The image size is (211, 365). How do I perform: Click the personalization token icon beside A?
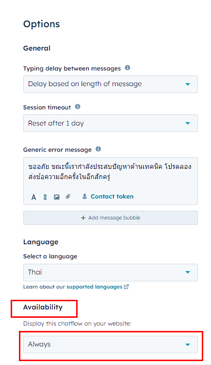pos(45,197)
